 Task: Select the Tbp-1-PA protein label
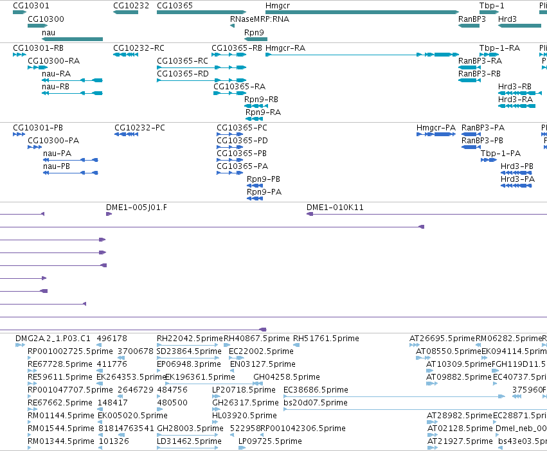pos(501,154)
